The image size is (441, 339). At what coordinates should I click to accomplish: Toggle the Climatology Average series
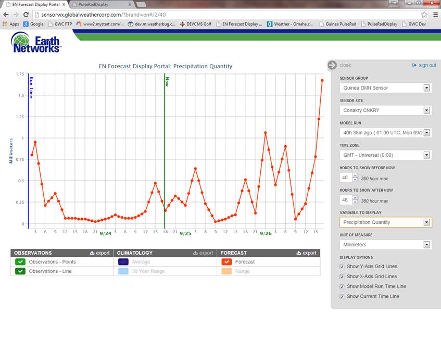[123, 262]
